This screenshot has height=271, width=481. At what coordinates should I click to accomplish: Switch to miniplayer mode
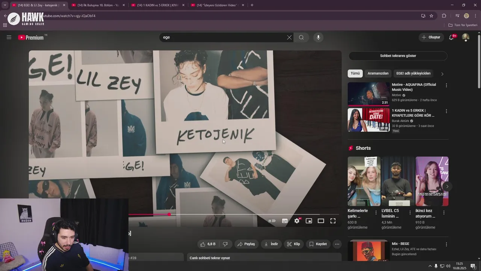309,221
